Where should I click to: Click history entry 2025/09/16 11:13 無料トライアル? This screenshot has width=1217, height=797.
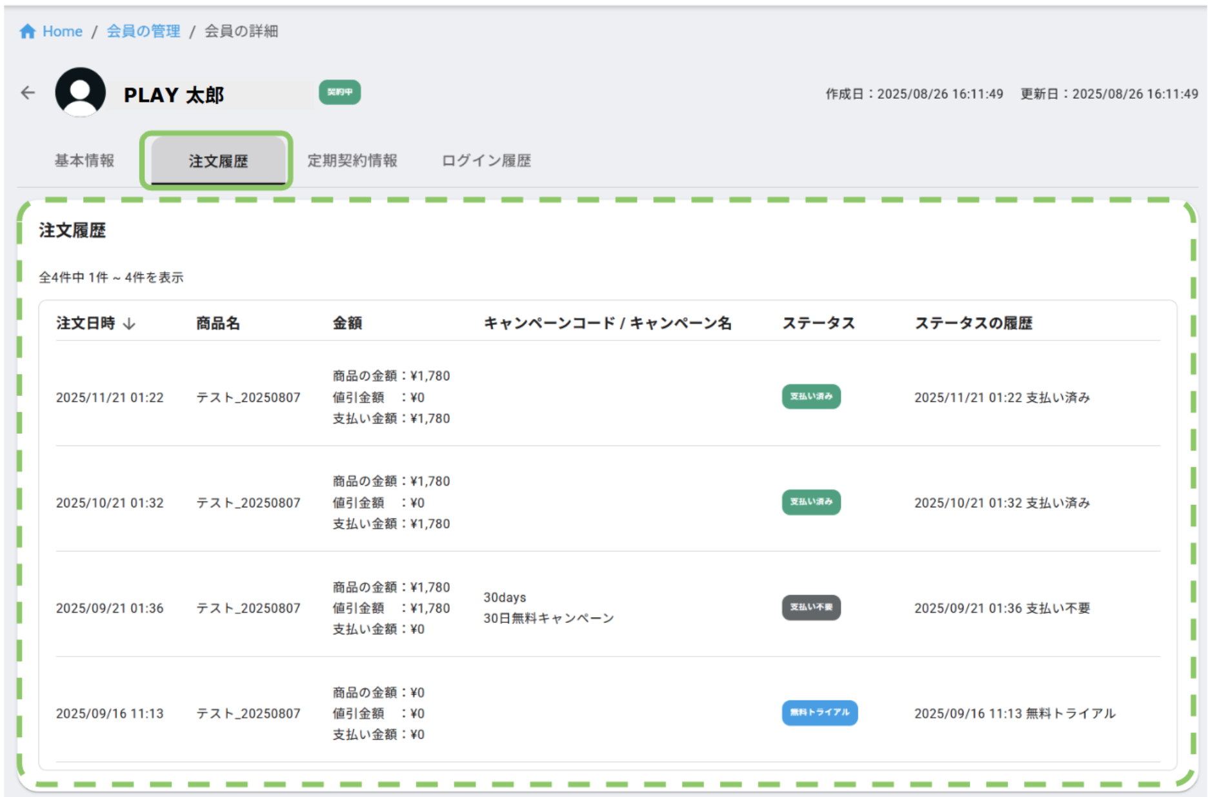(1015, 713)
